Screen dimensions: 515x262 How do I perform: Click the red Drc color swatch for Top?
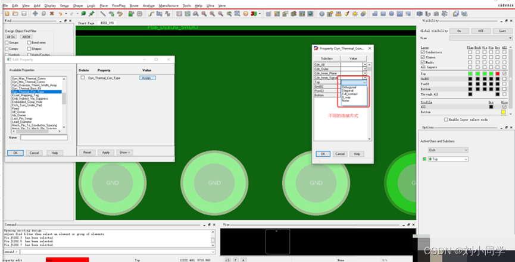(497, 74)
